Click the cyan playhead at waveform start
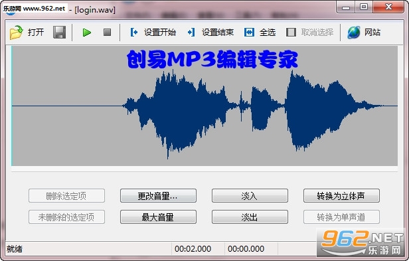Image resolution: width=409 pixels, height=261 pixels. coord(11,106)
